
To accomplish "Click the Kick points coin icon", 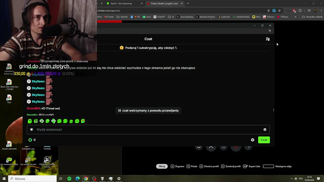I will tap(30, 140).
